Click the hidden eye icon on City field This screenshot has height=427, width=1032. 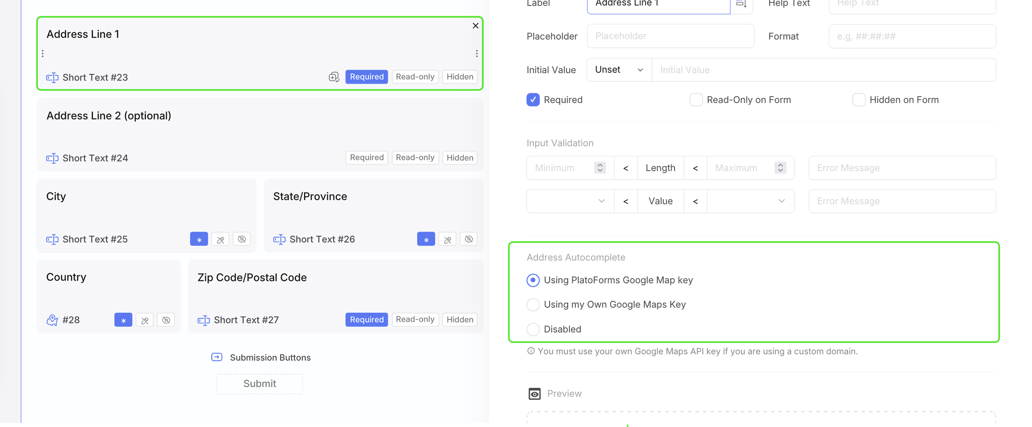tap(241, 239)
